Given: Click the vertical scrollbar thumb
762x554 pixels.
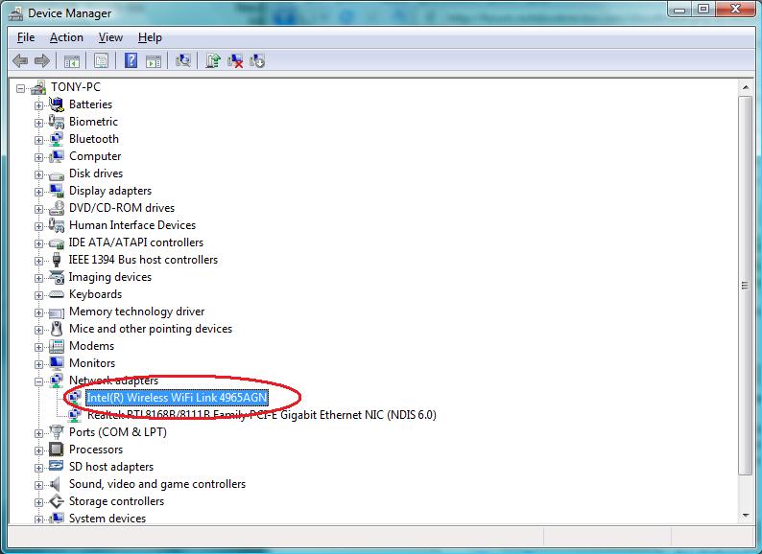Looking at the screenshot, I should [745, 286].
